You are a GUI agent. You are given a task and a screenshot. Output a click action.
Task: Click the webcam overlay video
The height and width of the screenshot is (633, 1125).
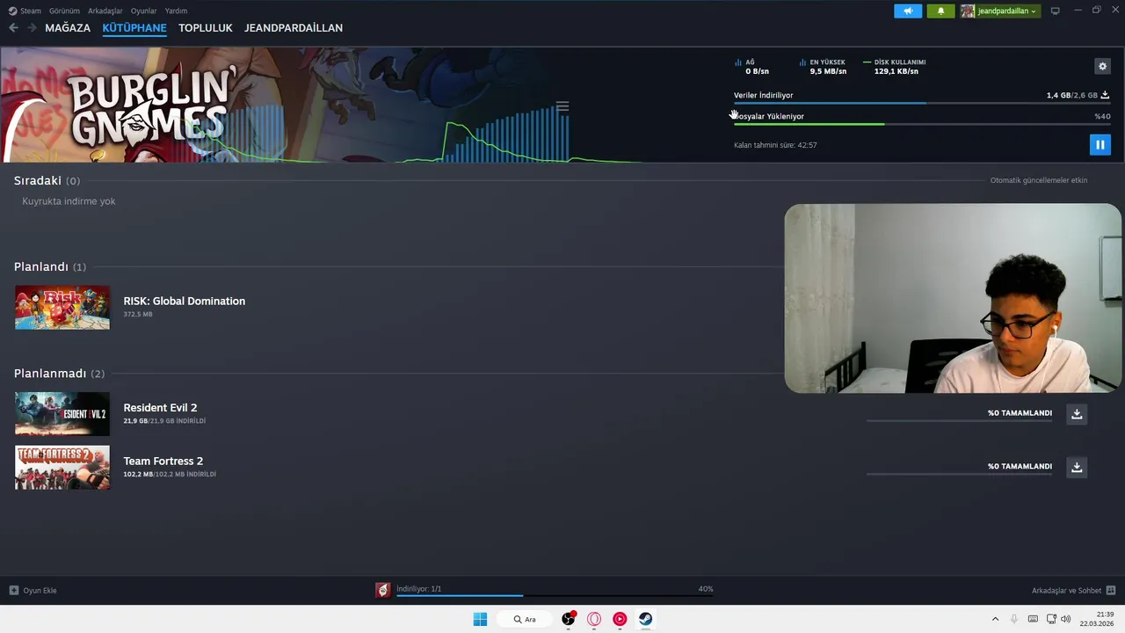coord(953,298)
